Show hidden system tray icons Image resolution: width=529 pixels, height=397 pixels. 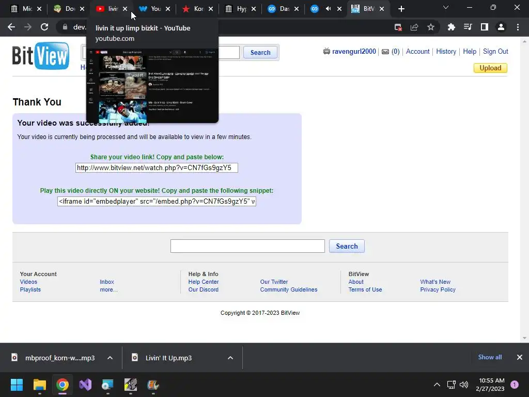tap(437, 385)
